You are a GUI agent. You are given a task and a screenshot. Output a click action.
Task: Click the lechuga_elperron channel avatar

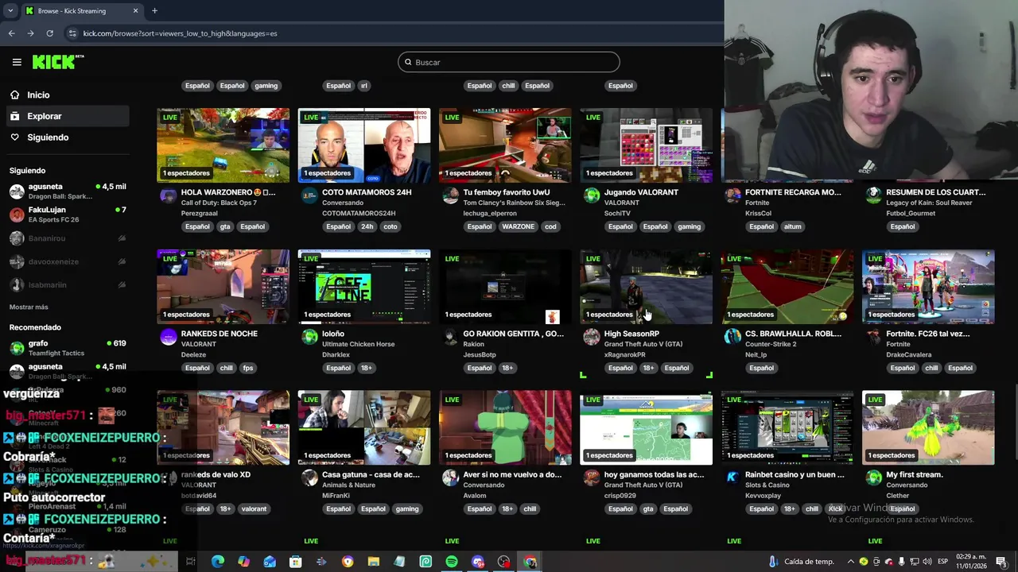pos(450,195)
